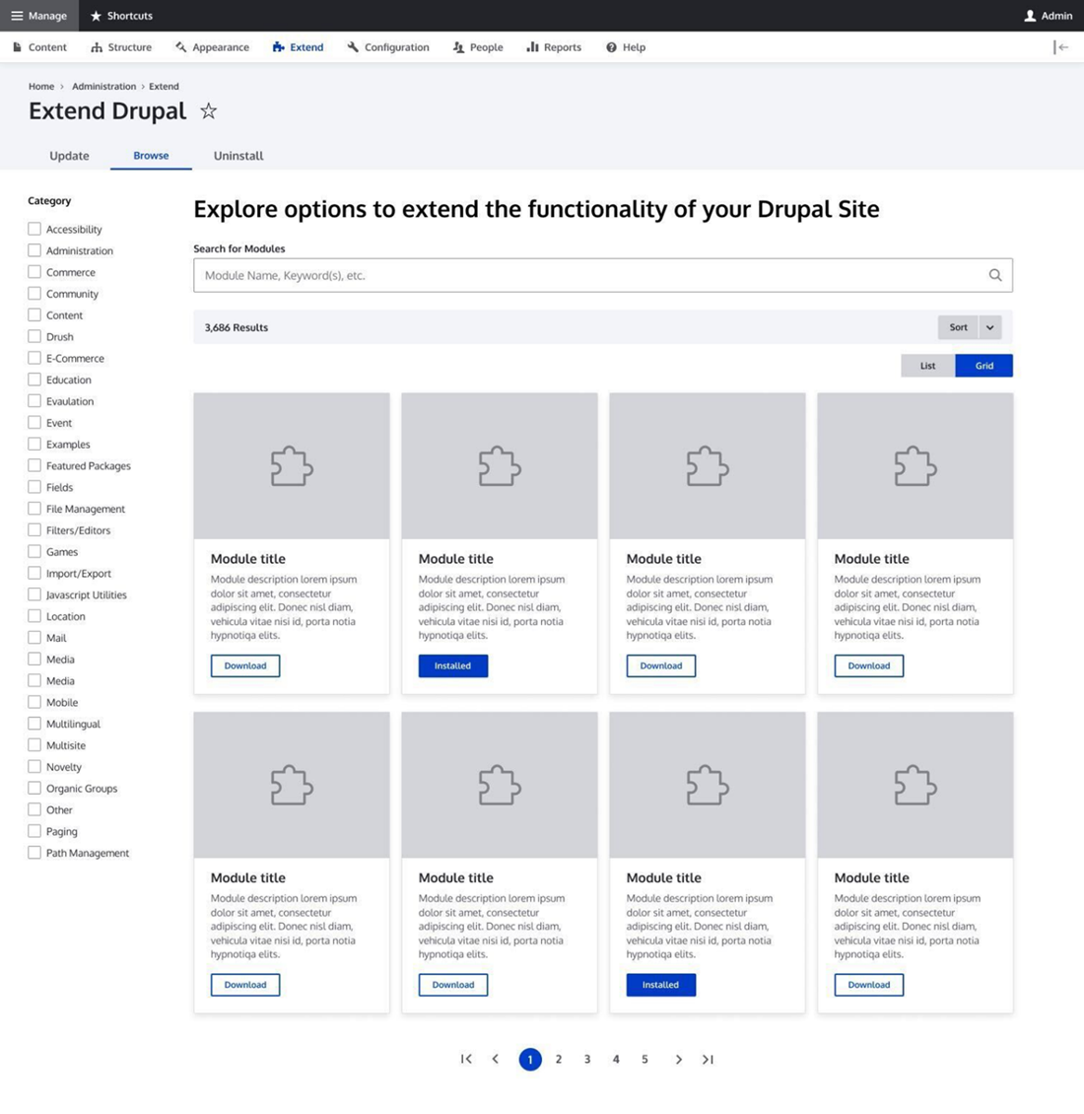The width and height of the screenshot is (1084, 1114).
Task: Tick the Organic Groups checkbox
Action: [34, 788]
